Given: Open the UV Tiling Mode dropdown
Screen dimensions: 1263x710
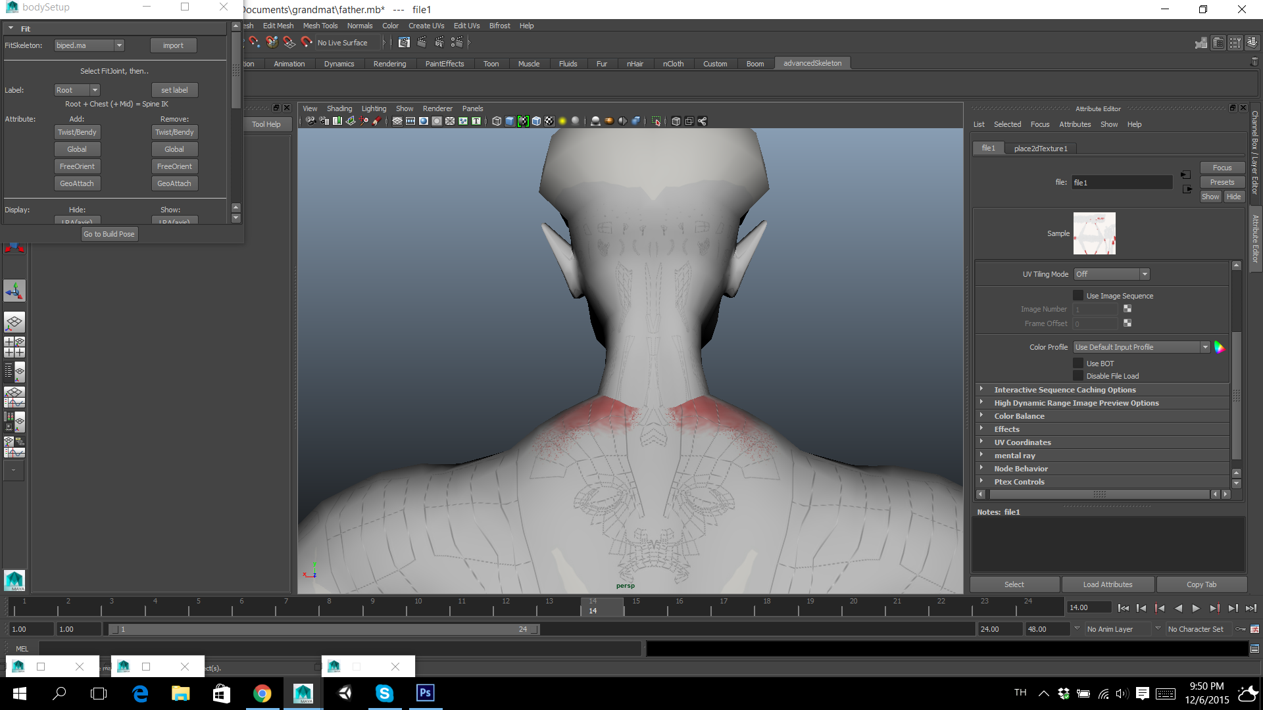Looking at the screenshot, I should pos(1112,274).
